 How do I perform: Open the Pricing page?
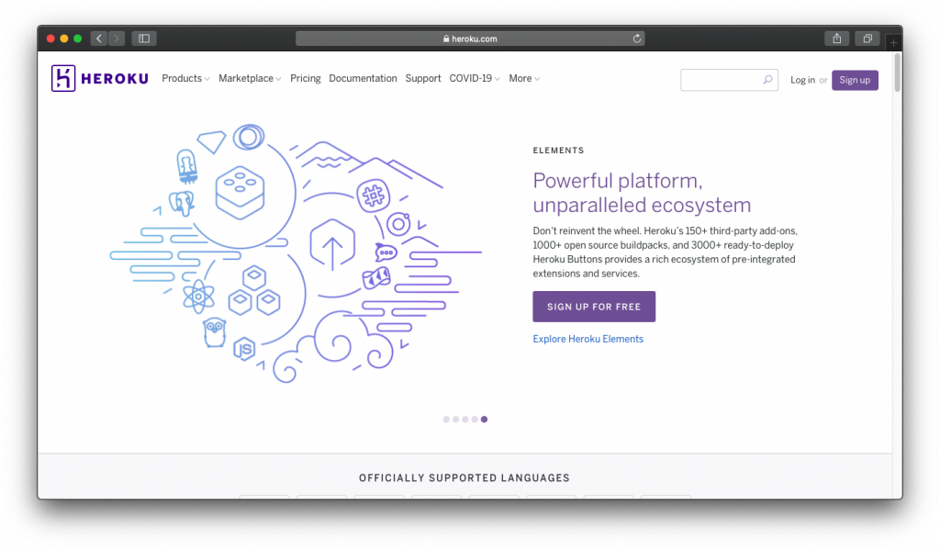click(305, 79)
